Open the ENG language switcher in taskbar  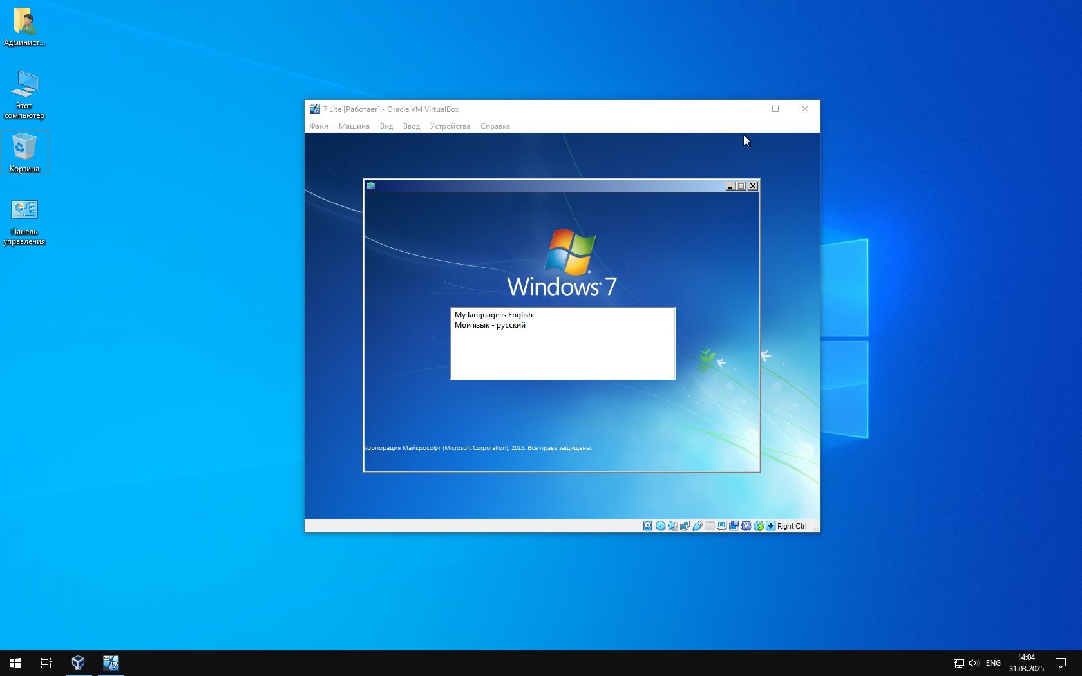coord(993,663)
